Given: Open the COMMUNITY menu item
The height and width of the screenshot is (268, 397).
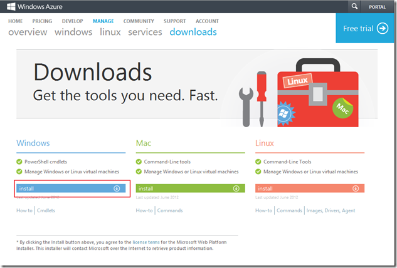Looking at the screenshot, I should 139,21.
